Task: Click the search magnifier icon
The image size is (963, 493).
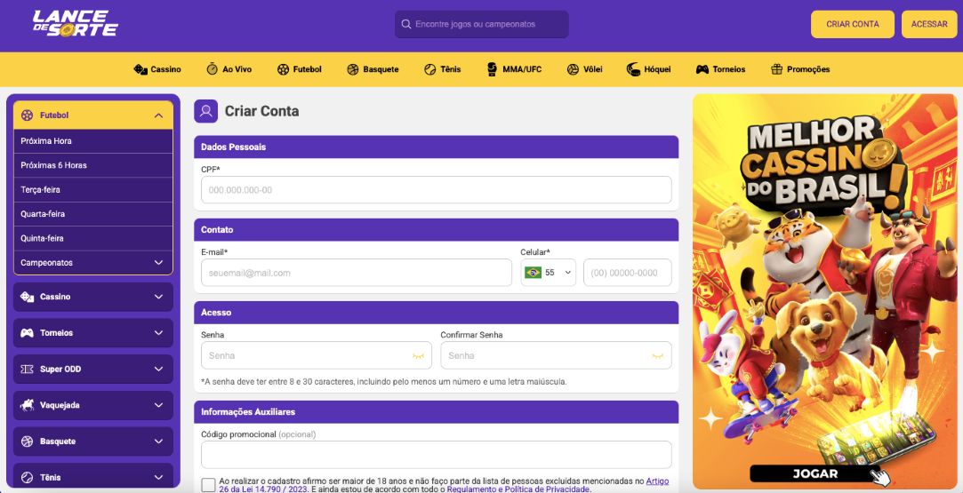Action: pos(406,25)
